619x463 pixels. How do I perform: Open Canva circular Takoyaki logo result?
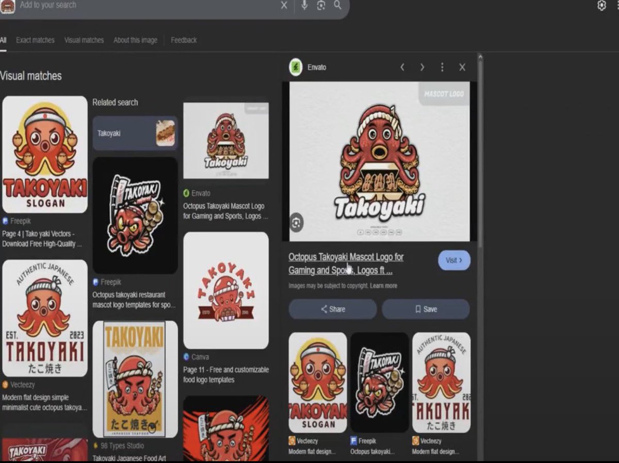click(x=226, y=290)
